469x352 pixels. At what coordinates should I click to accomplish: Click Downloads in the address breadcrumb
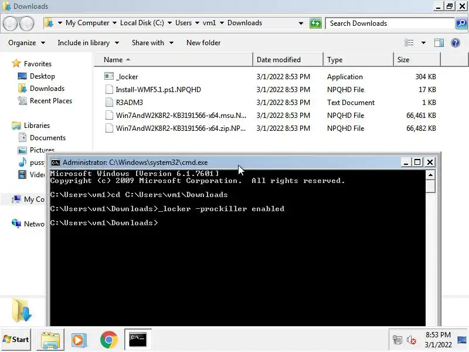[x=244, y=23]
